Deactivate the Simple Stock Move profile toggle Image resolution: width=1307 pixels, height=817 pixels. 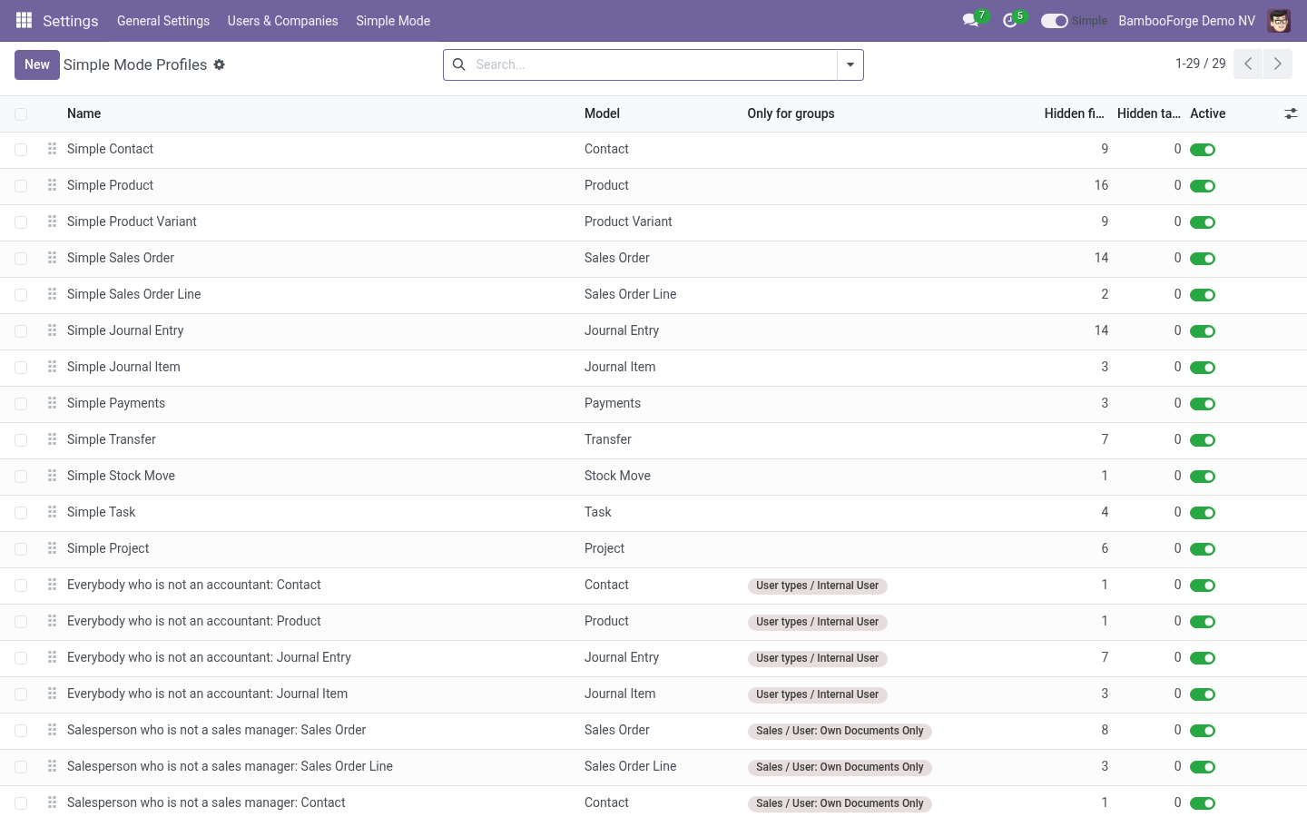click(x=1203, y=477)
